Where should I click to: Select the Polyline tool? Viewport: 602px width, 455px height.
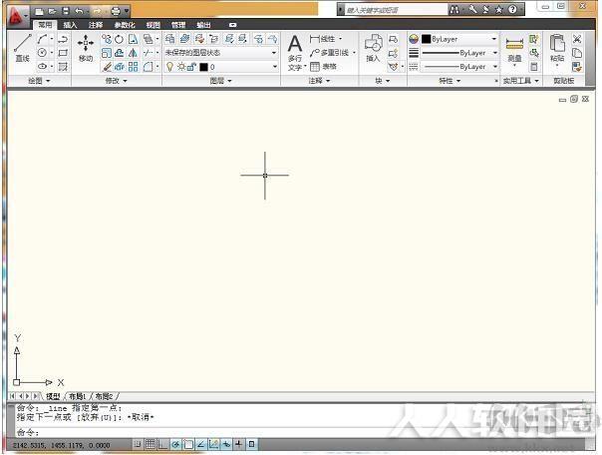pyautogui.click(x=63, y=39)
